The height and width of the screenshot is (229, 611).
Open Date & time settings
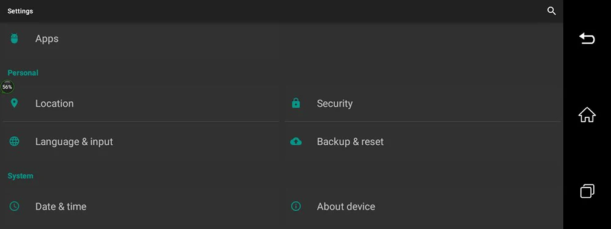[x=141, y=206]
